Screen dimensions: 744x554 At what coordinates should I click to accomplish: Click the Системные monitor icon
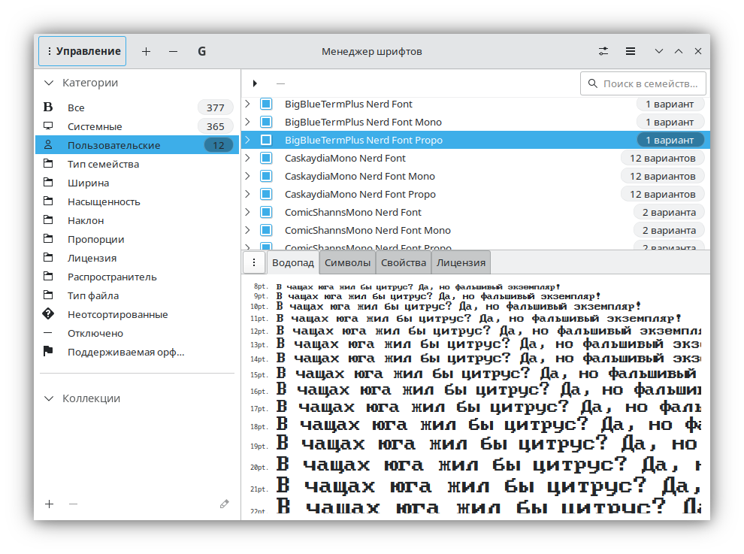[x=48, y=126]
